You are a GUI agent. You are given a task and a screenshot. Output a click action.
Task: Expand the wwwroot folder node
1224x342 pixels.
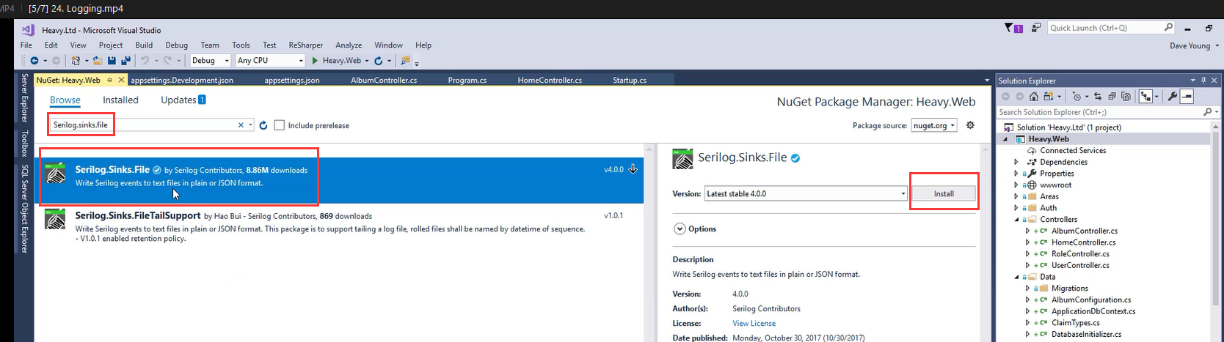pos(1016,185)
